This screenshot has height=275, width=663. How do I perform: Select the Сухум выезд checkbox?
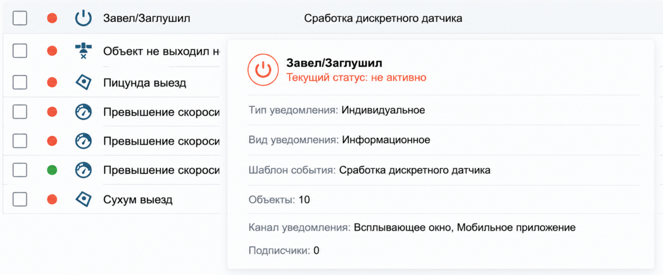[20, 199]
